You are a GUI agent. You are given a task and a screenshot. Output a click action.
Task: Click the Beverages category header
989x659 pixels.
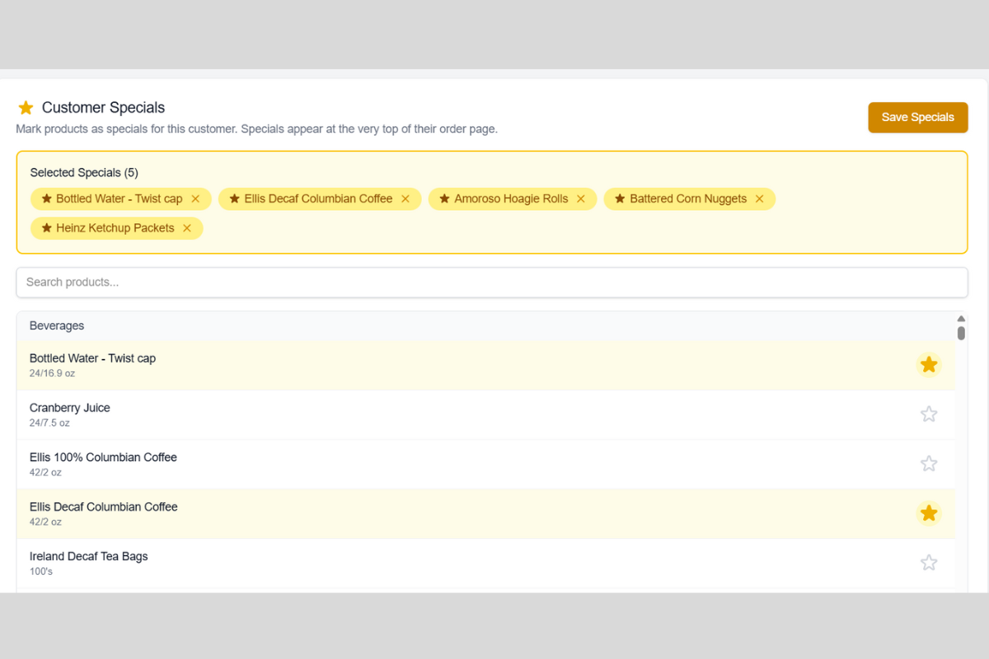(57, 325)
